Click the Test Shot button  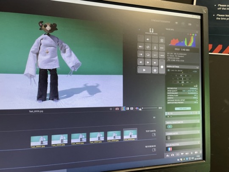(x=183, y=109)
